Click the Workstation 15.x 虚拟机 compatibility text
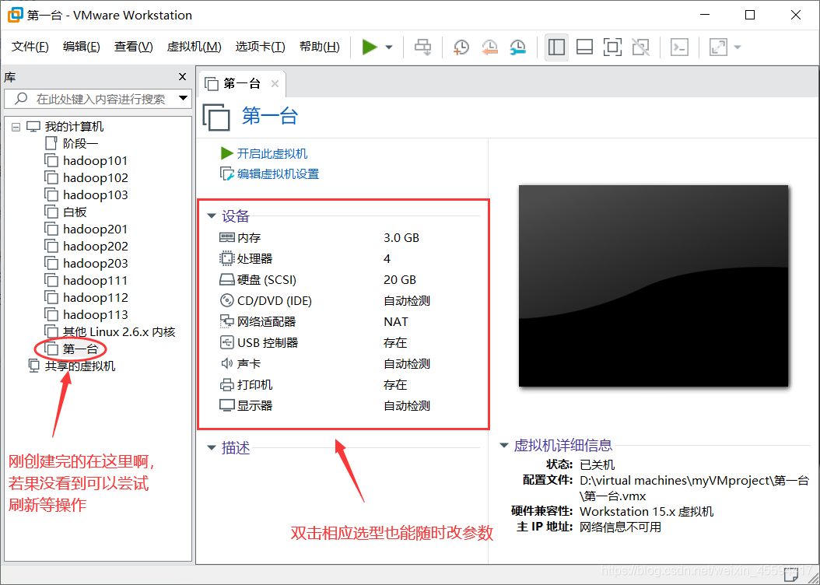The width and height of the screenshot is (820, 585). (x=647, y=511)
